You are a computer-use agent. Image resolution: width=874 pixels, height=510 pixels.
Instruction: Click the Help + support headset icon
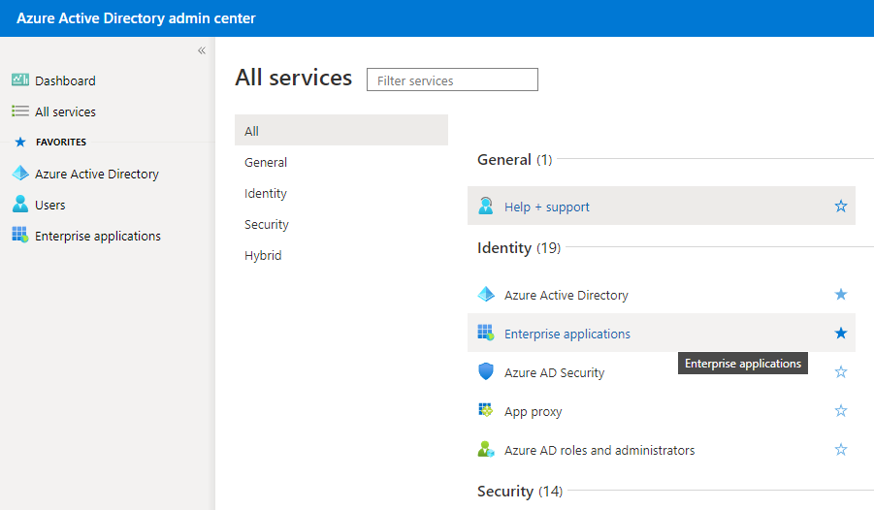pyautogui.click(x=486, y=206)
